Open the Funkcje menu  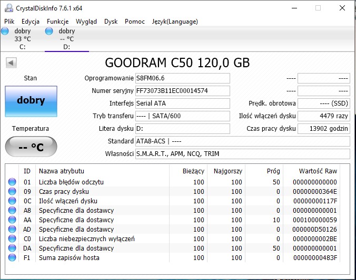point(58,22)
